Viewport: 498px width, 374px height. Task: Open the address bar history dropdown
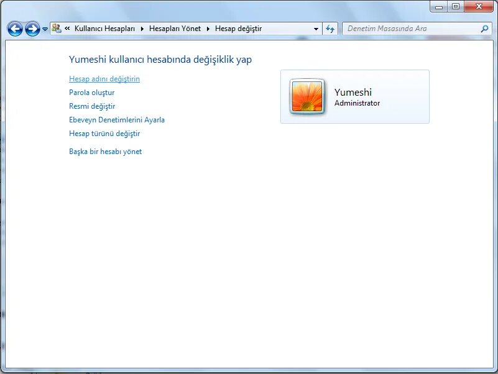click(316, 29)
